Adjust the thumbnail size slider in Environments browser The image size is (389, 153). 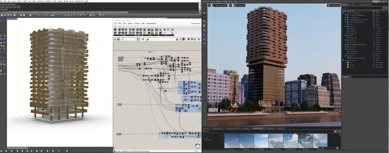[323, 148]
